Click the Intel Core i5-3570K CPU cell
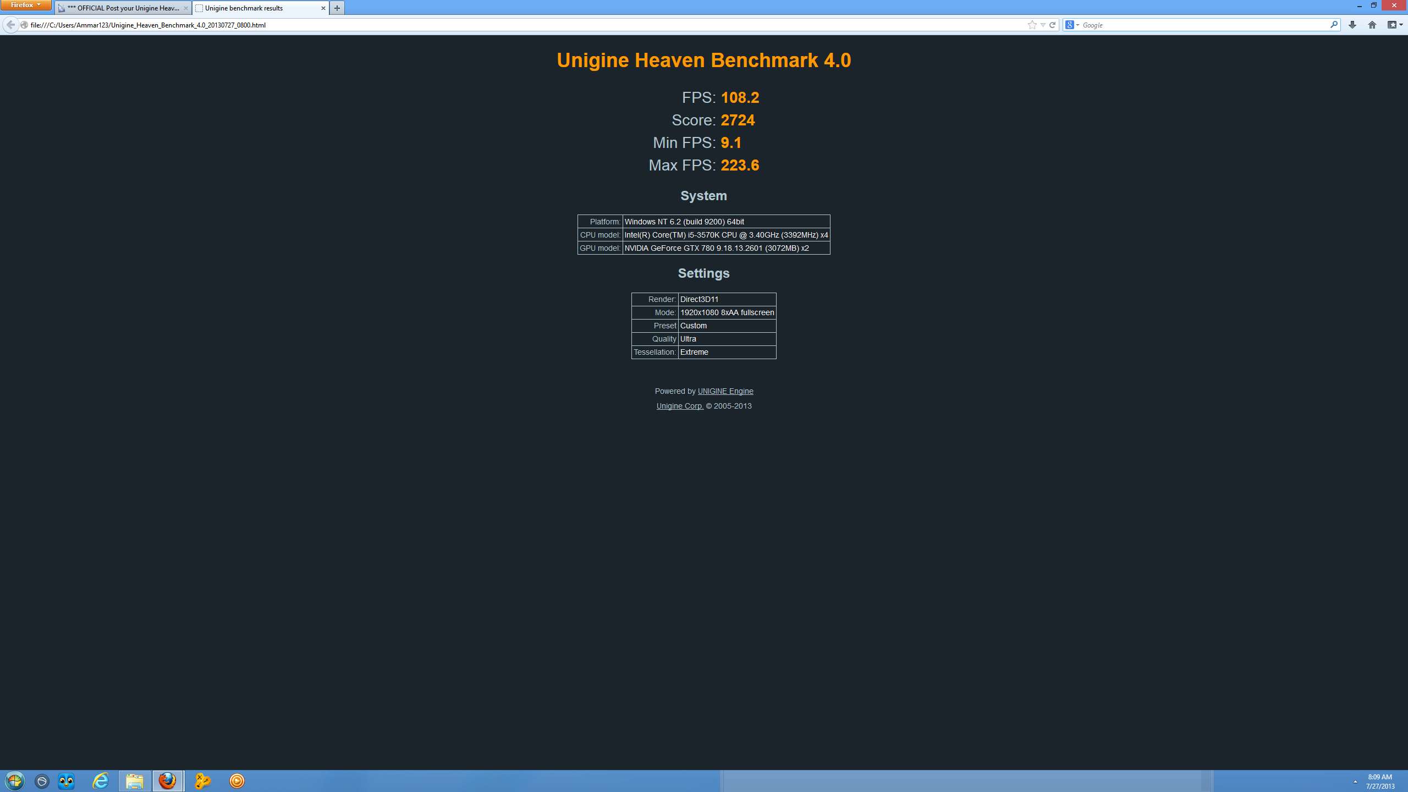The image size is (1408, 792). [726, 235]
